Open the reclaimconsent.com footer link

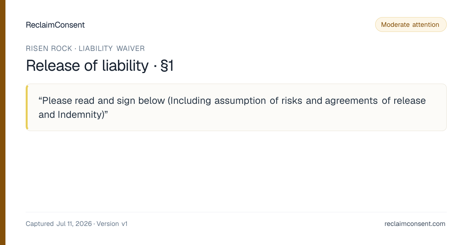[x=415, y=224]
